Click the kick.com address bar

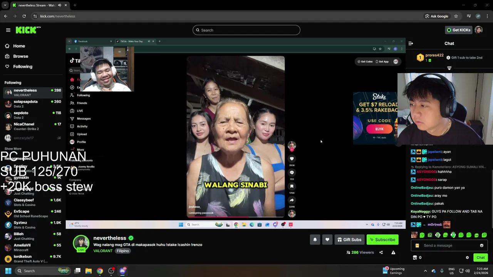pos(227,16)
